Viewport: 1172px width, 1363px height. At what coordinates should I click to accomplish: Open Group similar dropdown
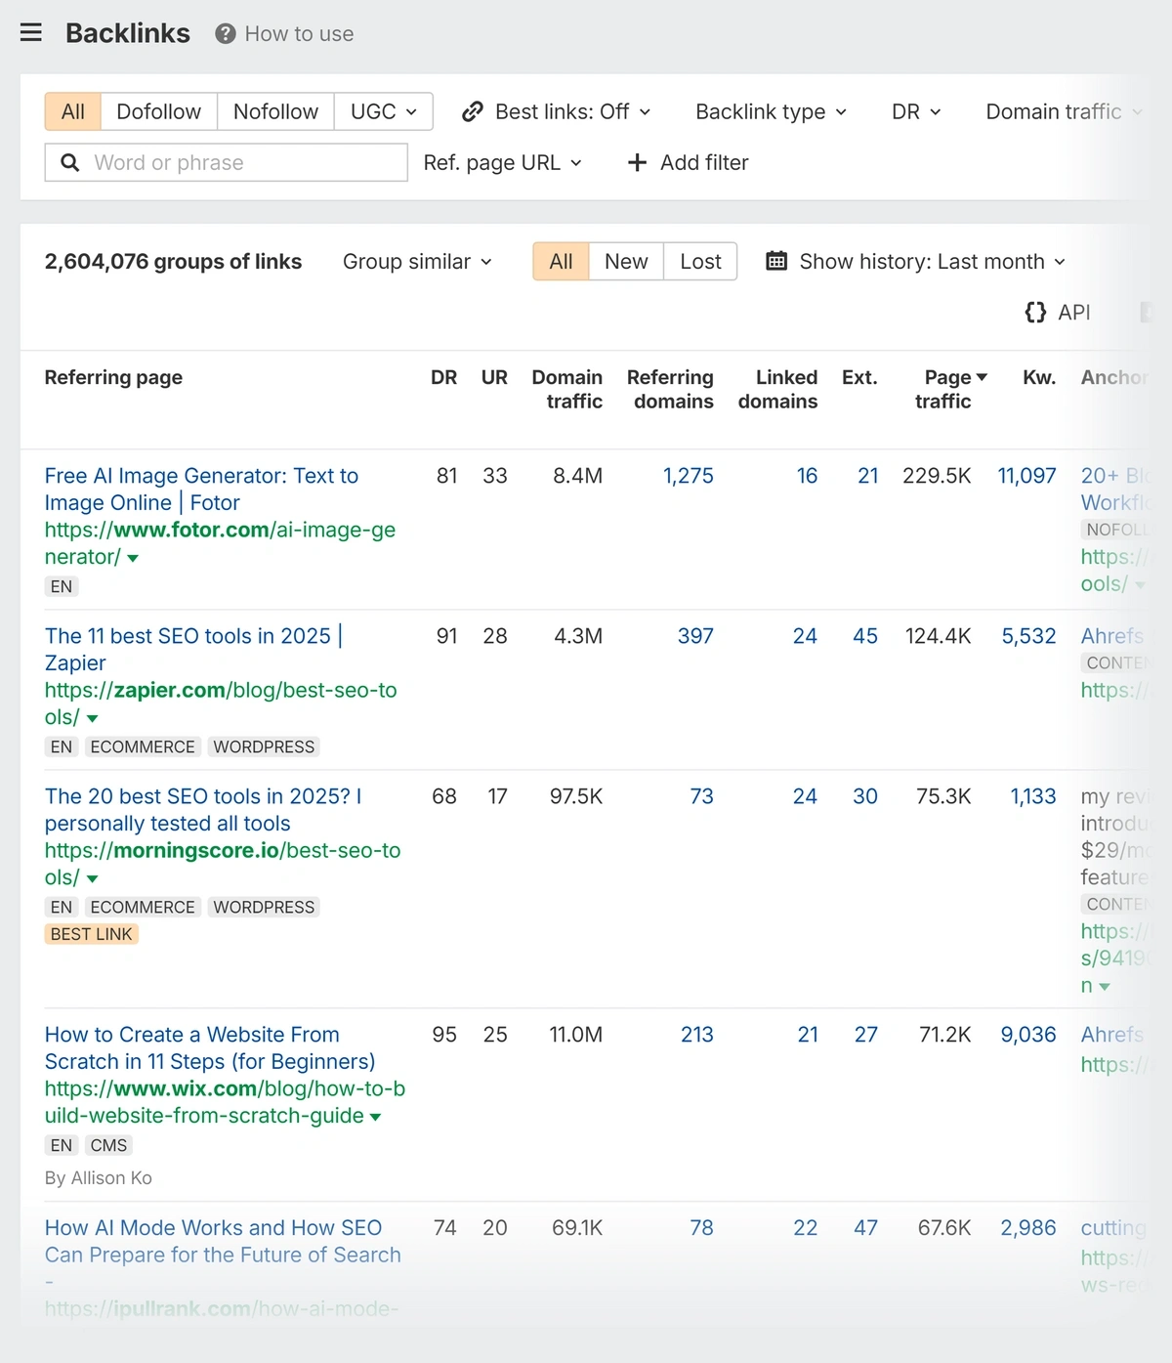point(417,261)
